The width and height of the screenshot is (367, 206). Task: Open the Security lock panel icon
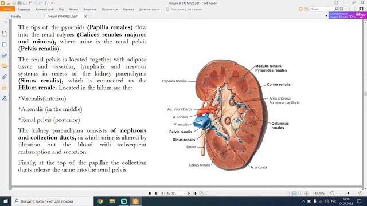pyautogui.click(x=4, y=88)
